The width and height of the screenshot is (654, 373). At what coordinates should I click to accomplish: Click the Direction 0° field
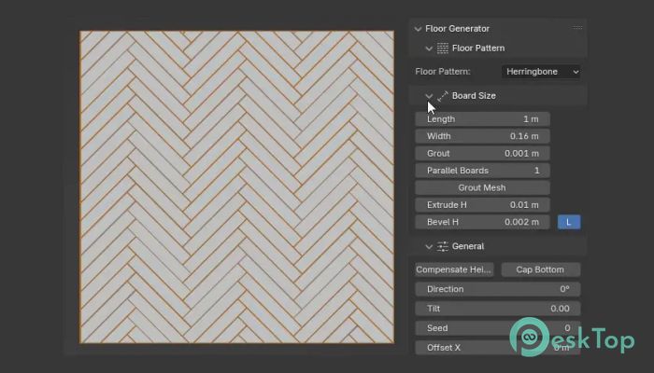(498, 289)
